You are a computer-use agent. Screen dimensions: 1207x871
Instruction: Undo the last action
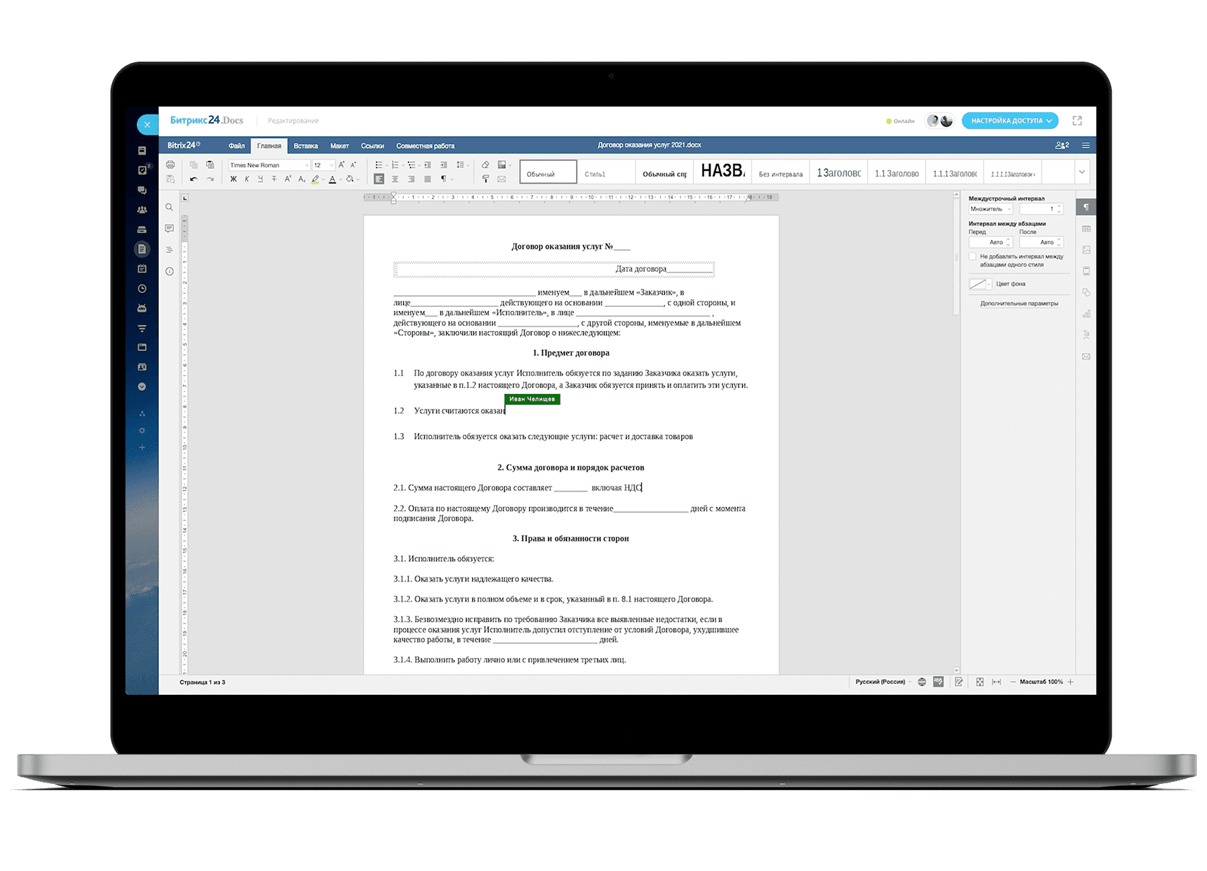194,179
